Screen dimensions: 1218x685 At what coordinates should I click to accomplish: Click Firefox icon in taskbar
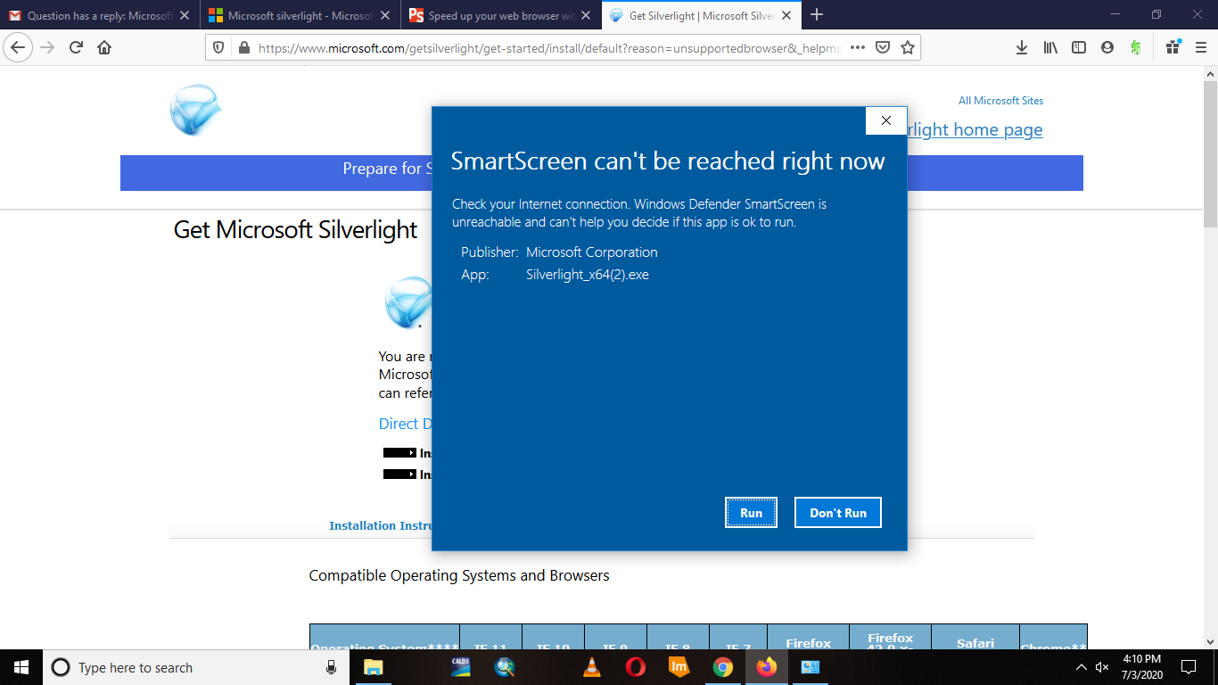pyautogui.click(x=767, y=667)
